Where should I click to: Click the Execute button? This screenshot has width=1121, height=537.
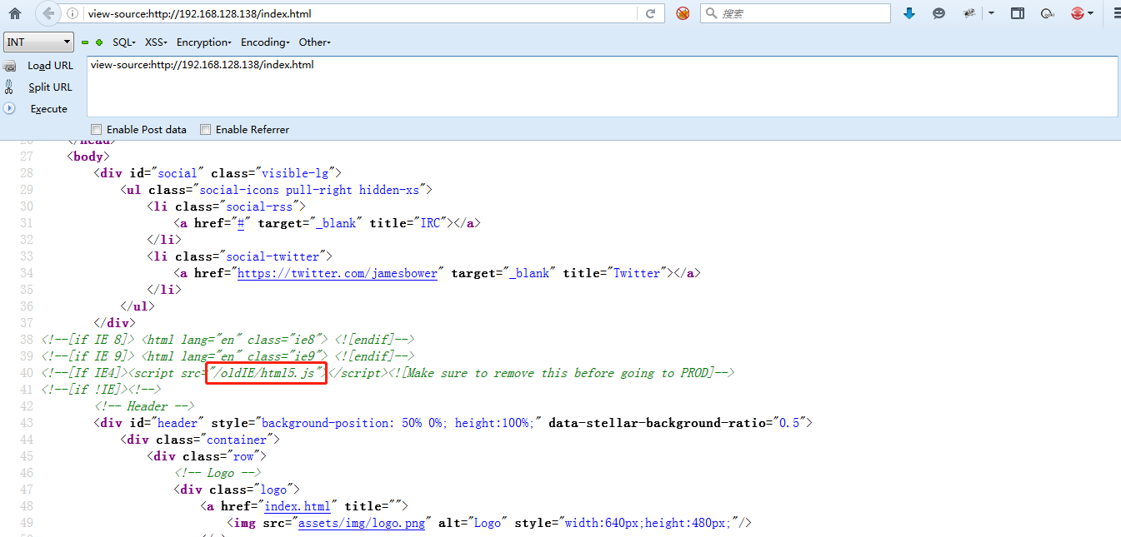pos(49,109)
